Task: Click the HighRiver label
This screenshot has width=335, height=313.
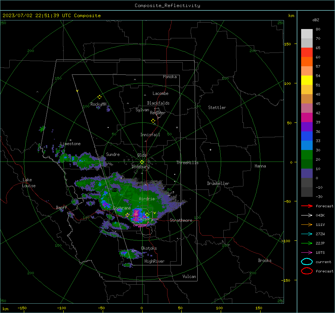Action: tap(154, 261)
